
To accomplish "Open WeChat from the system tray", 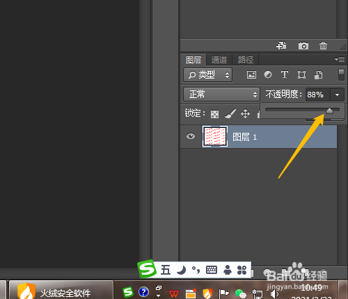I will (x=241, y=293).
